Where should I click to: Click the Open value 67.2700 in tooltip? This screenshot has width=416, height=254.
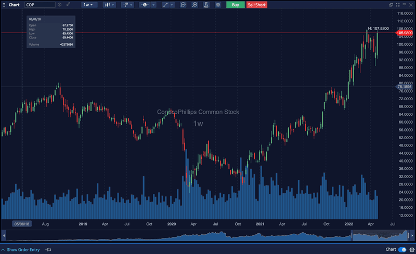pyautogui.click(x=68, y=25)
